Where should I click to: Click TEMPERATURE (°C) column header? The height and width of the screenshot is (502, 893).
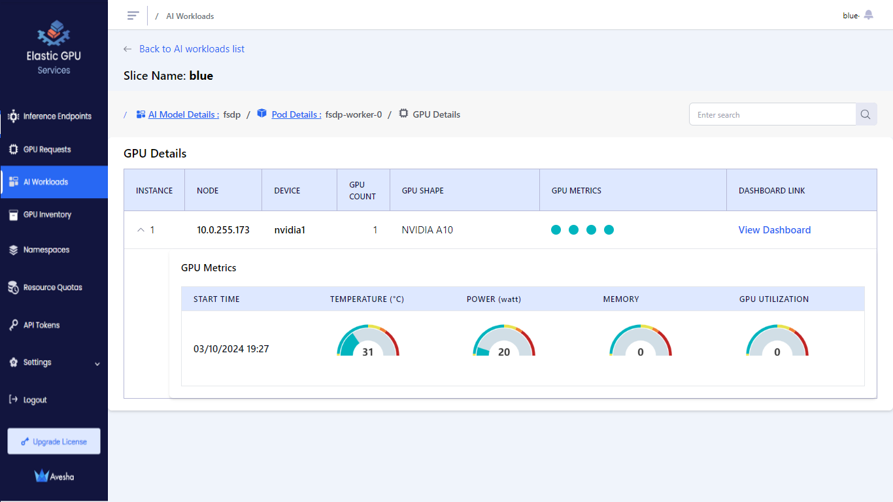[x=367, y=299]
